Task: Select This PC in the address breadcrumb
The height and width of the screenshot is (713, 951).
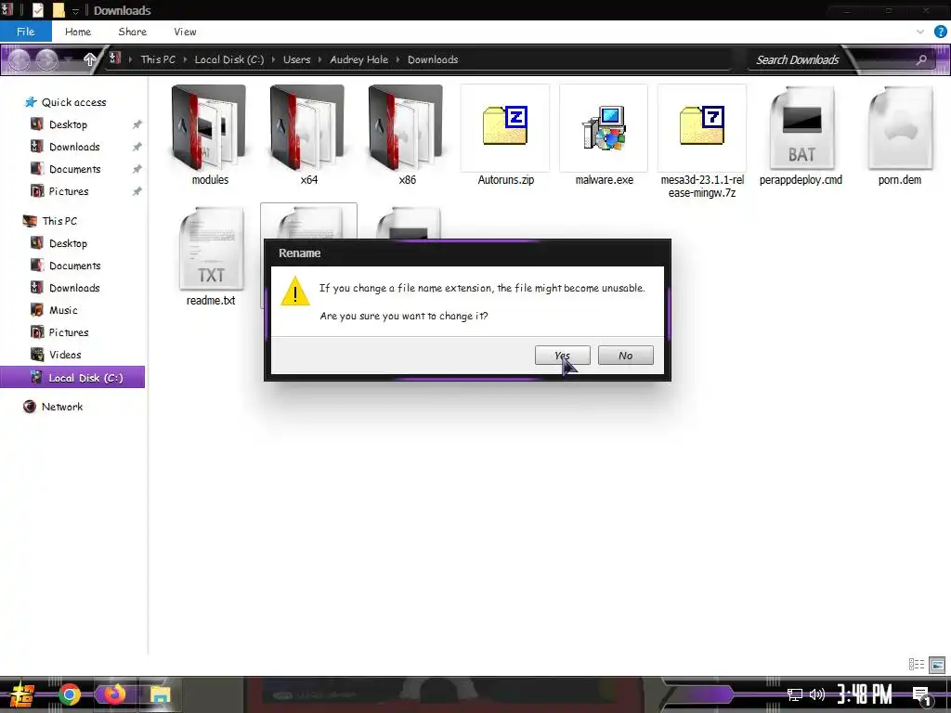Action: coord(158,59)
